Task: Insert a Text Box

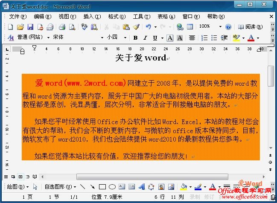Action: (122, 187)
